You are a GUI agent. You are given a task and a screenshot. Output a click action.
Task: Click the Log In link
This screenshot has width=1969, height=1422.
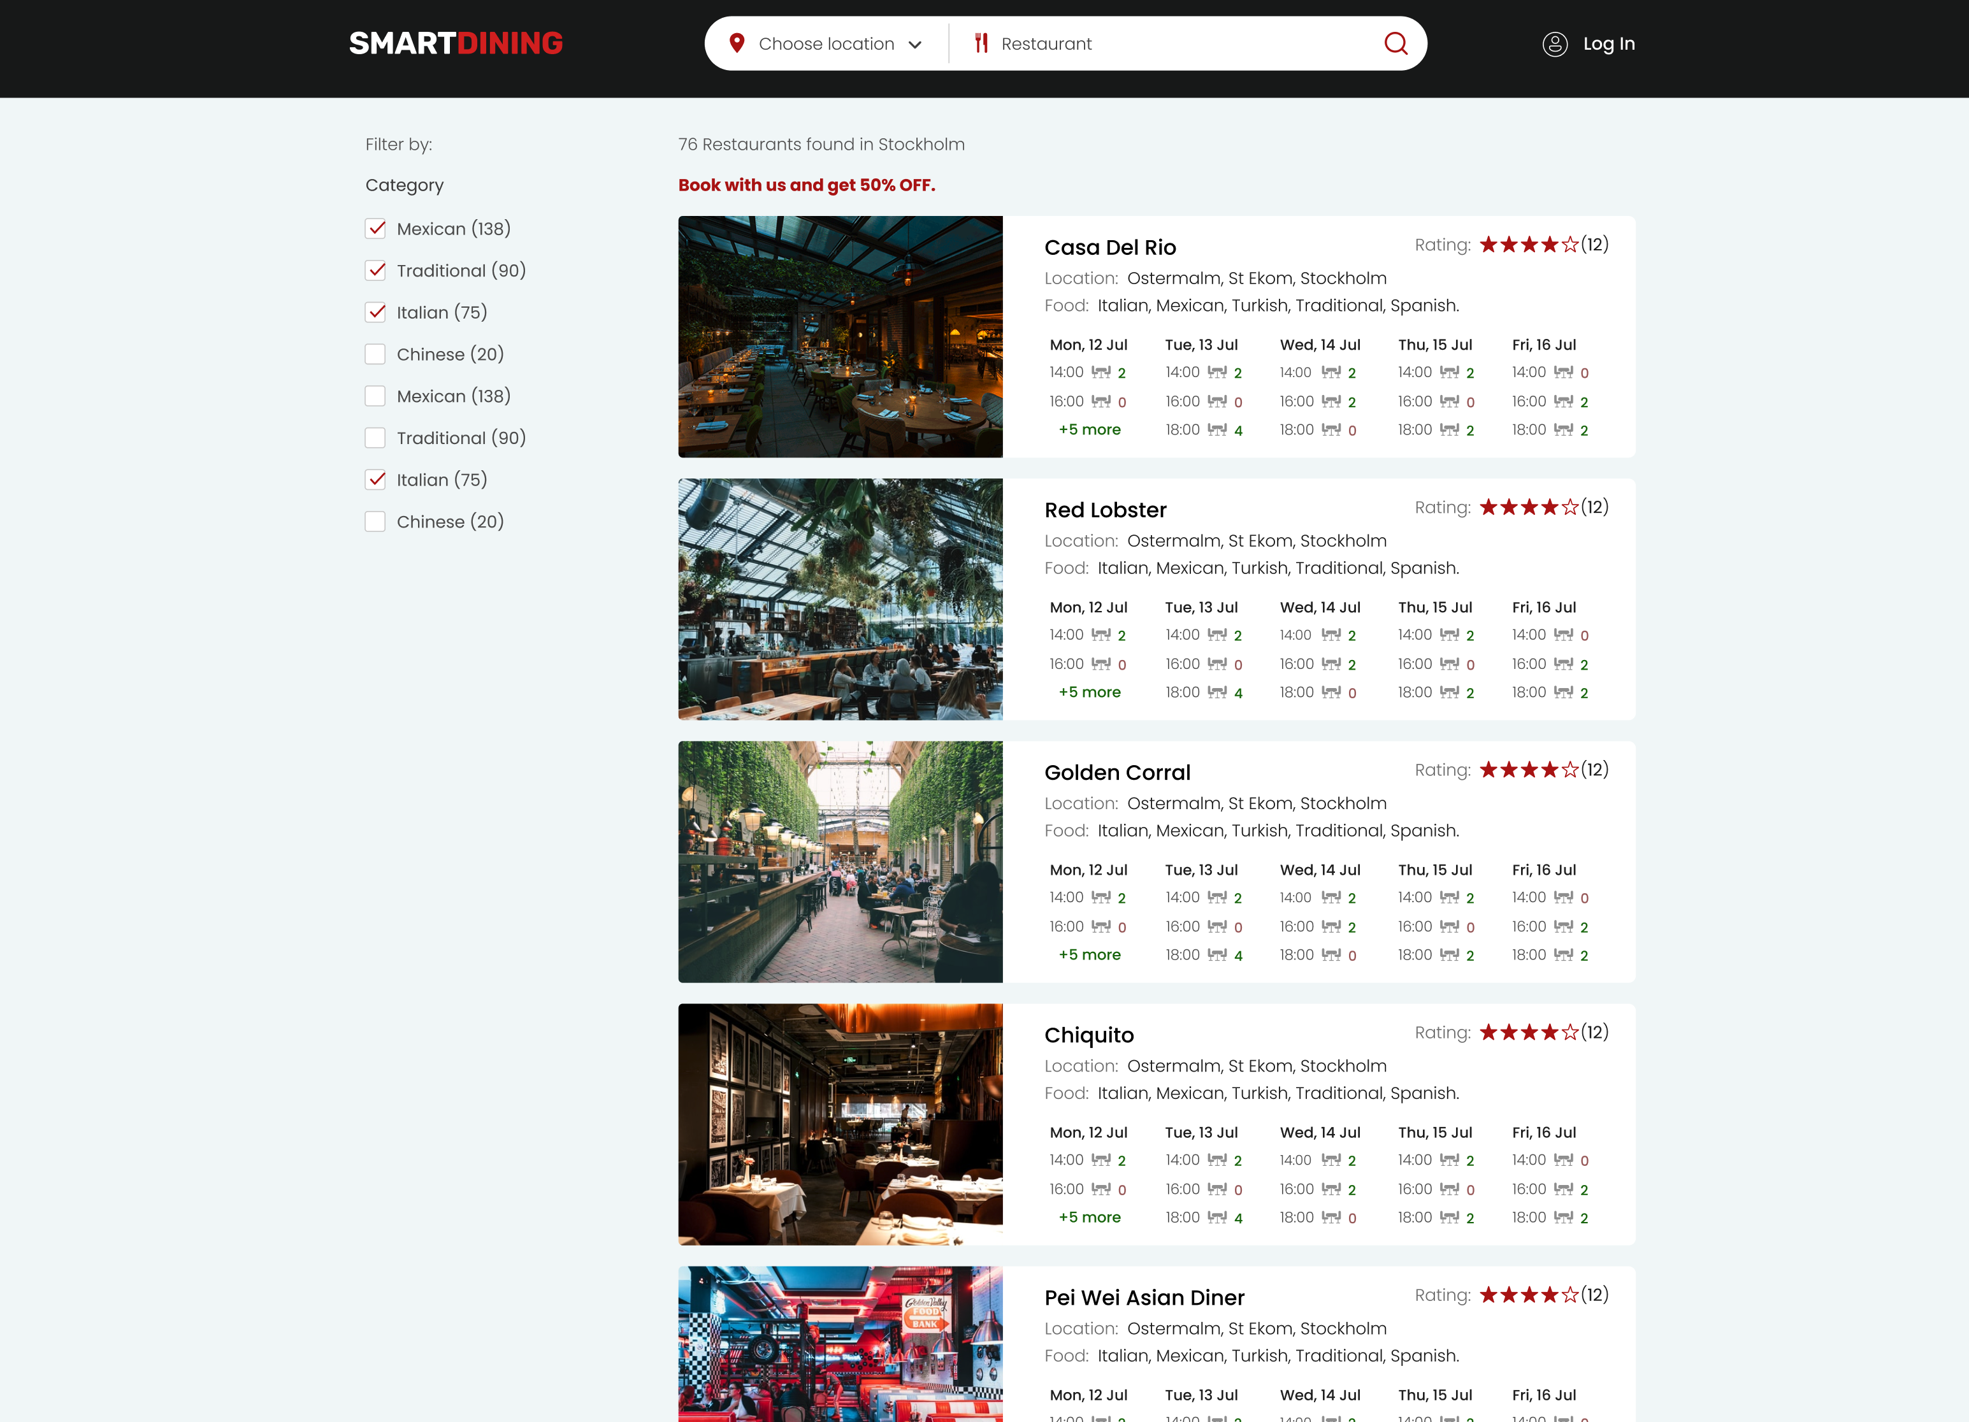[x=1608, y=43]
